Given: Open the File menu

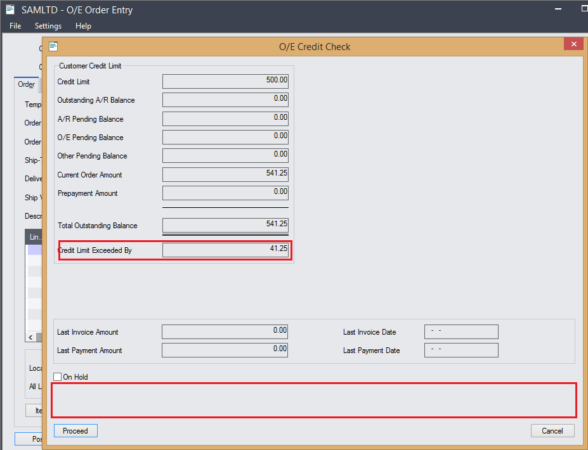Looking at the screenshot, I should click(15, 26).
